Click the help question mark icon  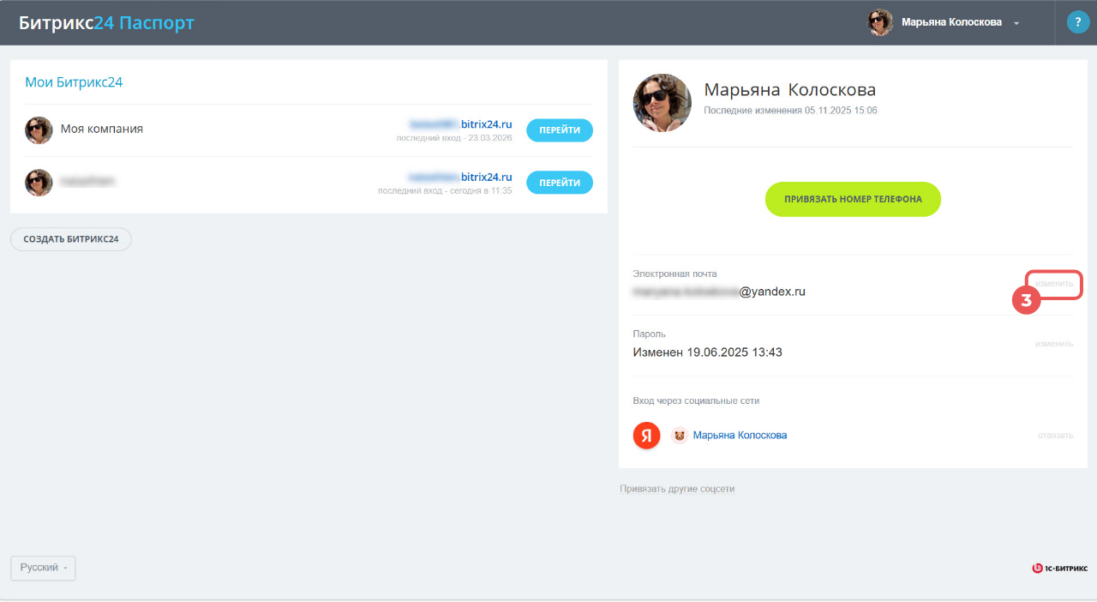click(1077, 22)
